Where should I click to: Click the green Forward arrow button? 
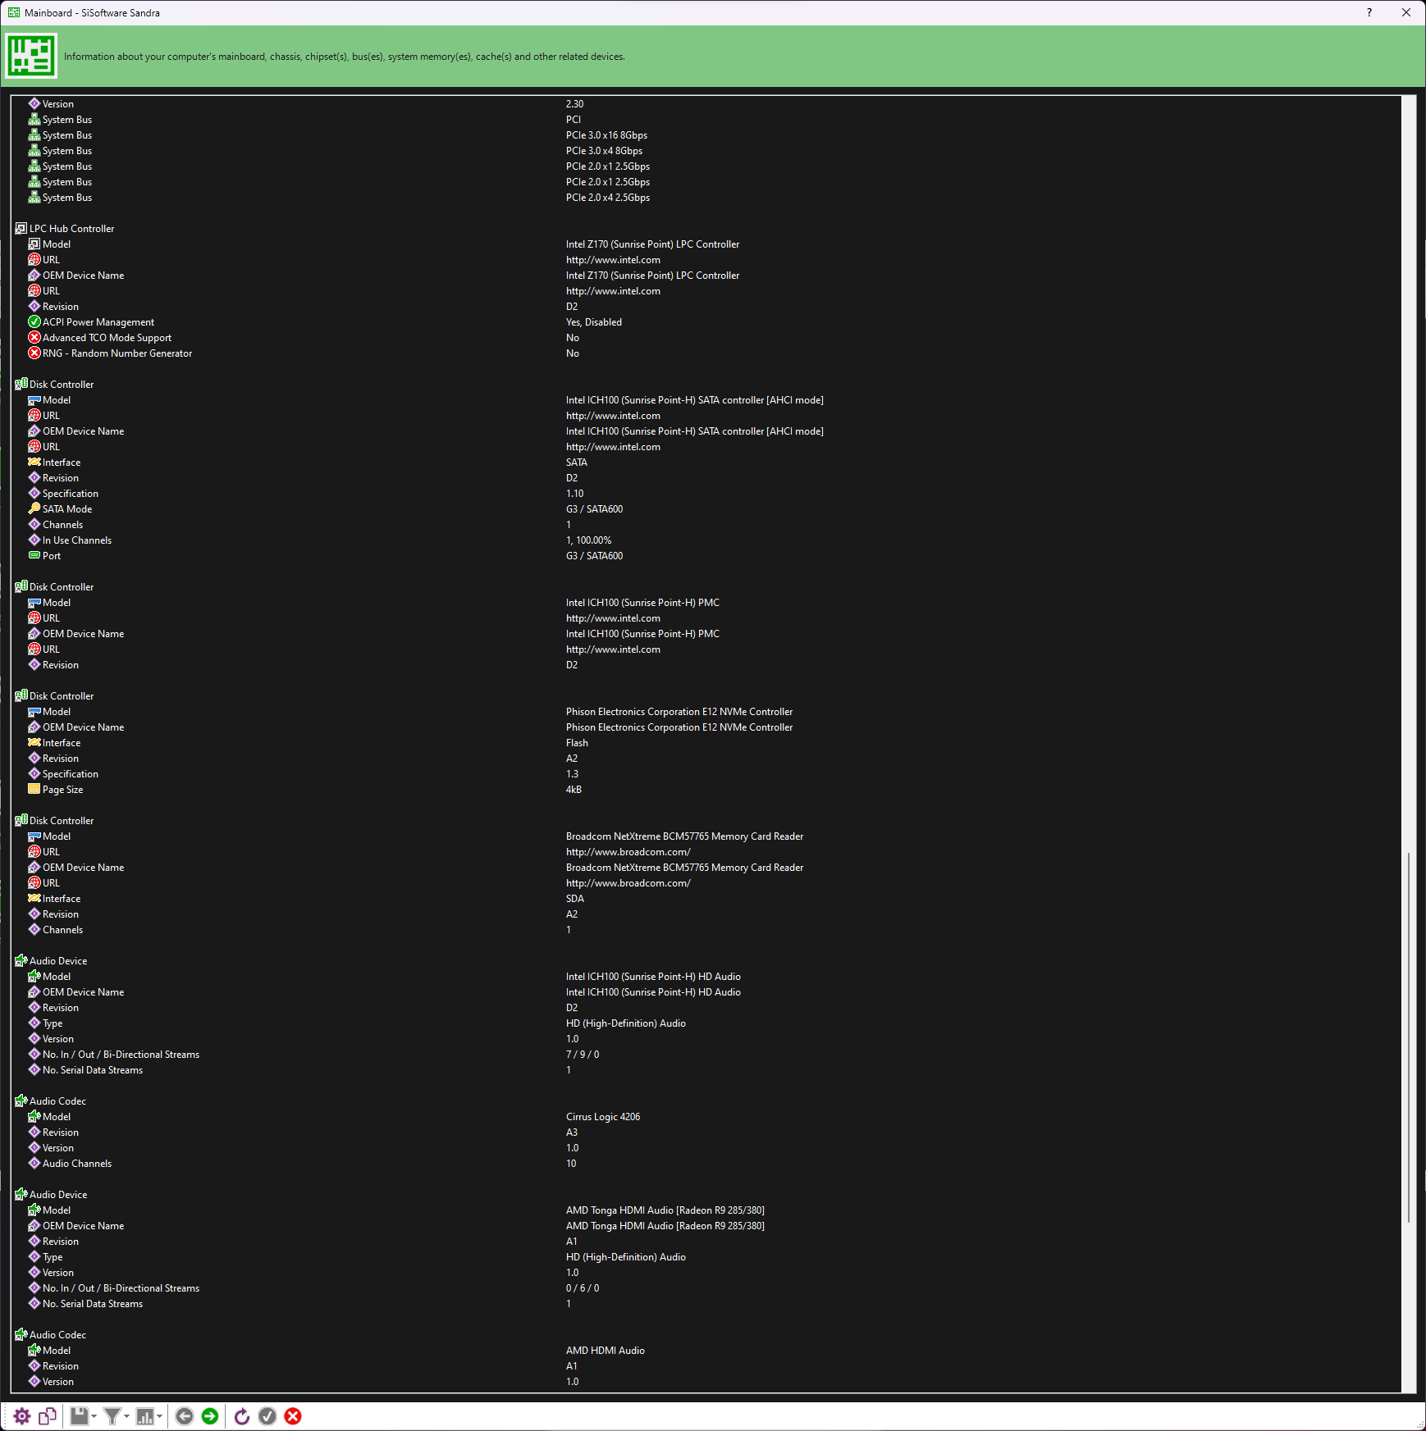pos(210,1416)
